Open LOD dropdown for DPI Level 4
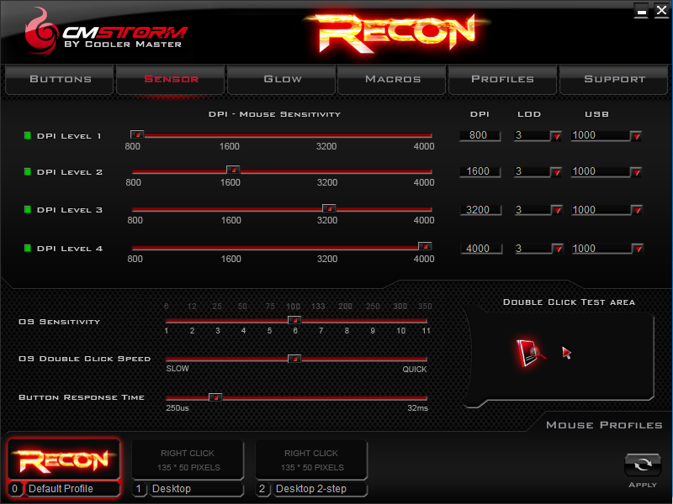The image size is (673, 504). pyautogui.click(x=557, y=249)
